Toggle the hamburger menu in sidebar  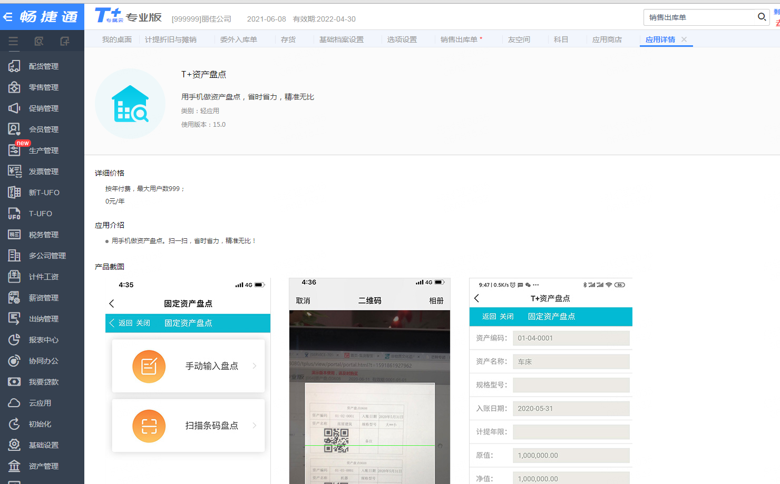[13, 41]
